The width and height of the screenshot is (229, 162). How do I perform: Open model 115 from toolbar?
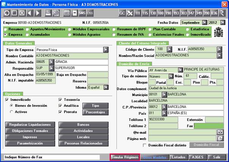[x=145, y=13]
